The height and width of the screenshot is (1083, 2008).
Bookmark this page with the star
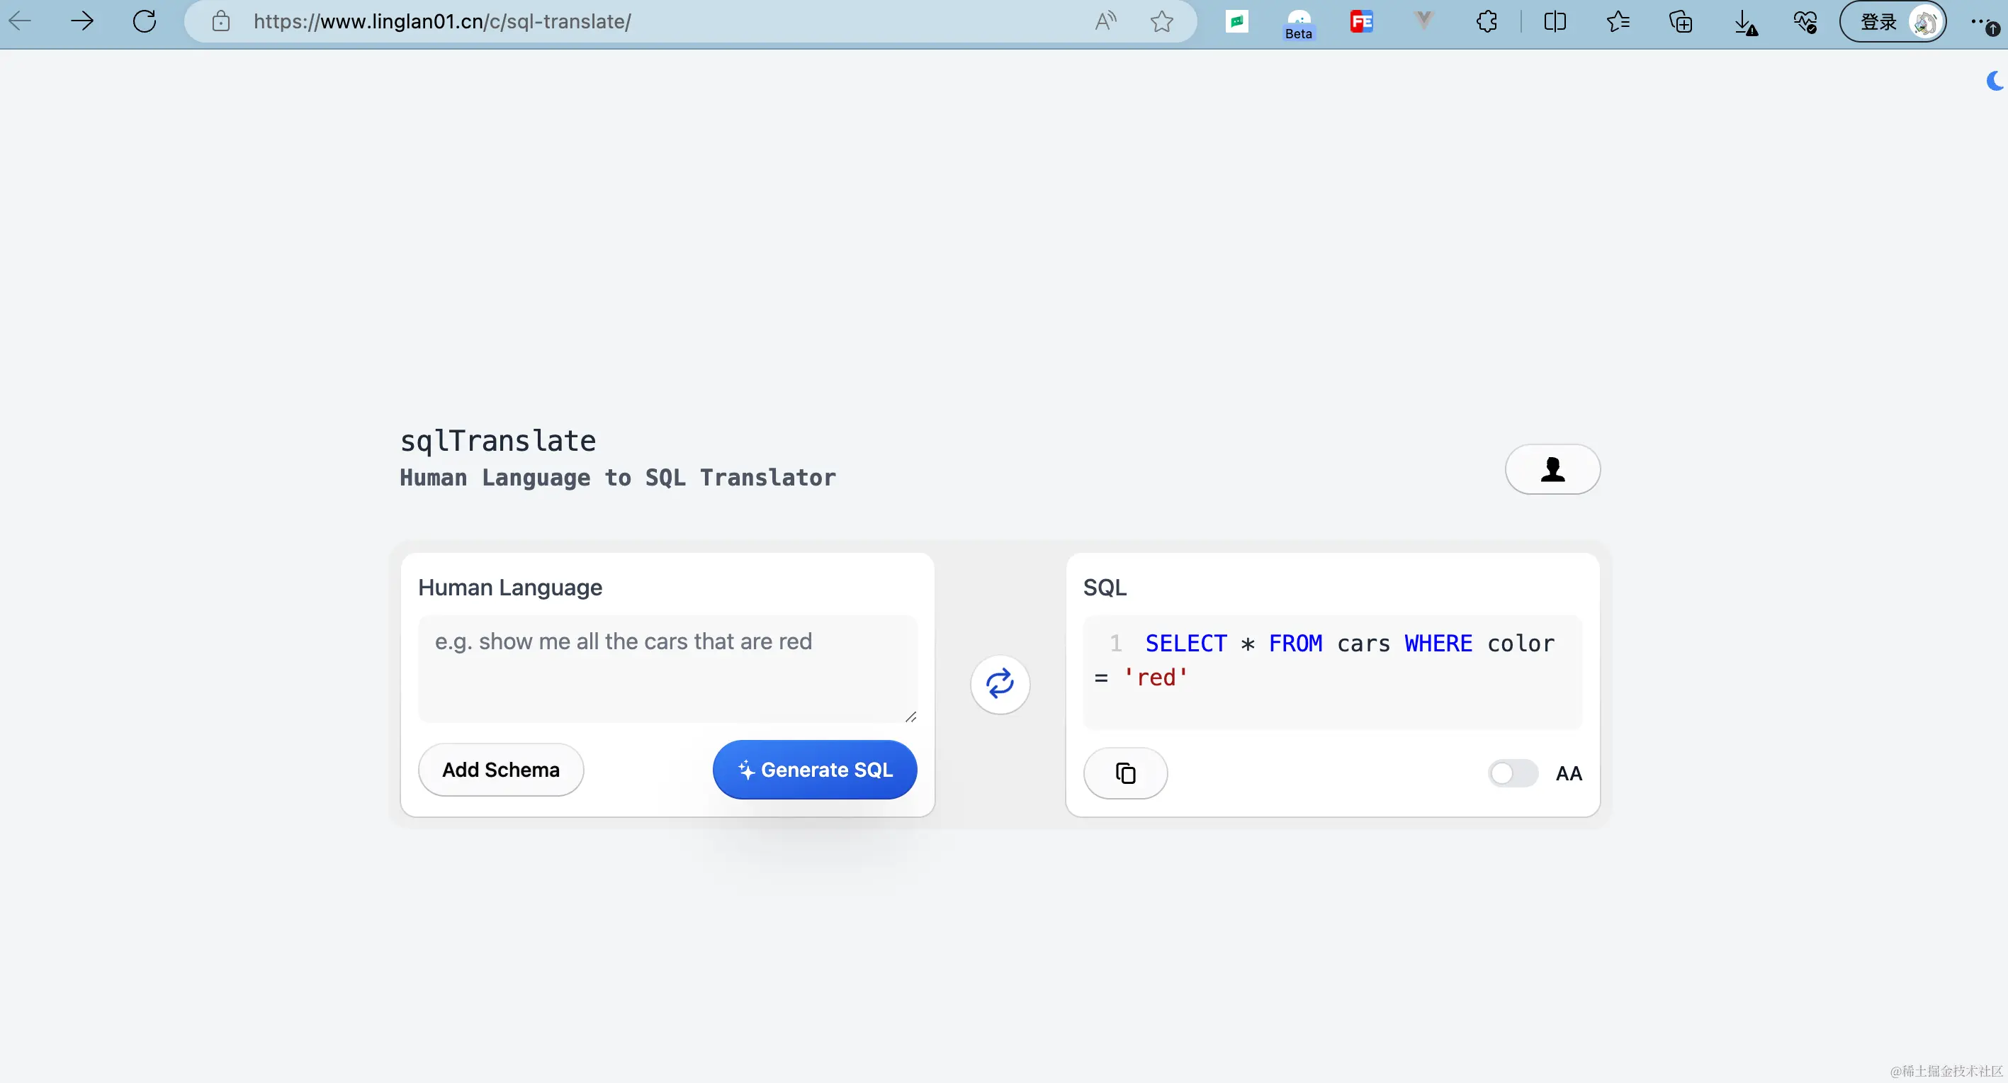click(1161, 21)
